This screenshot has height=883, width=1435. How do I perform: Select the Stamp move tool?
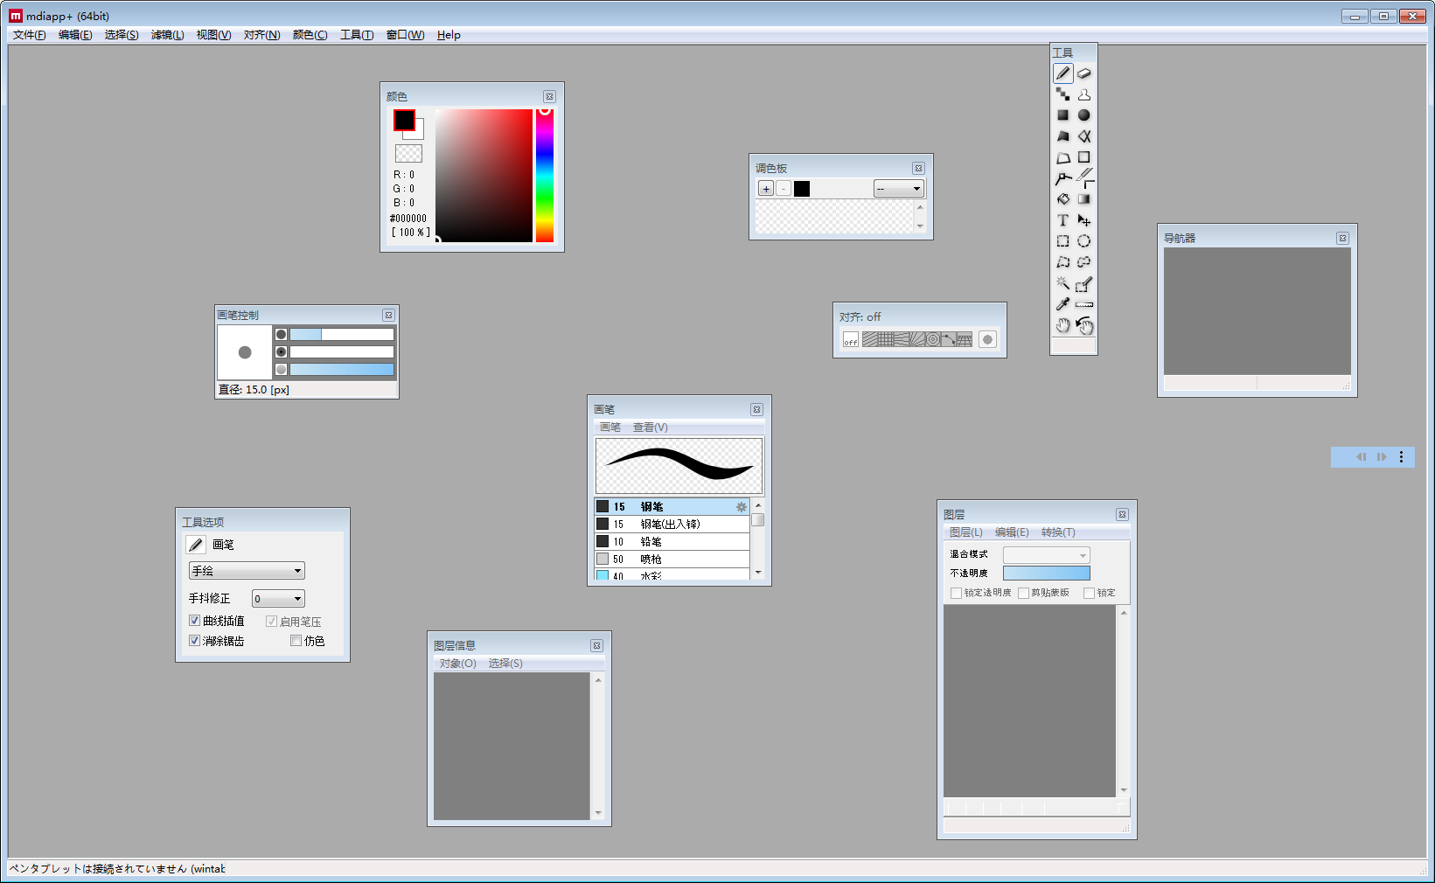[x=1084, y=94]
